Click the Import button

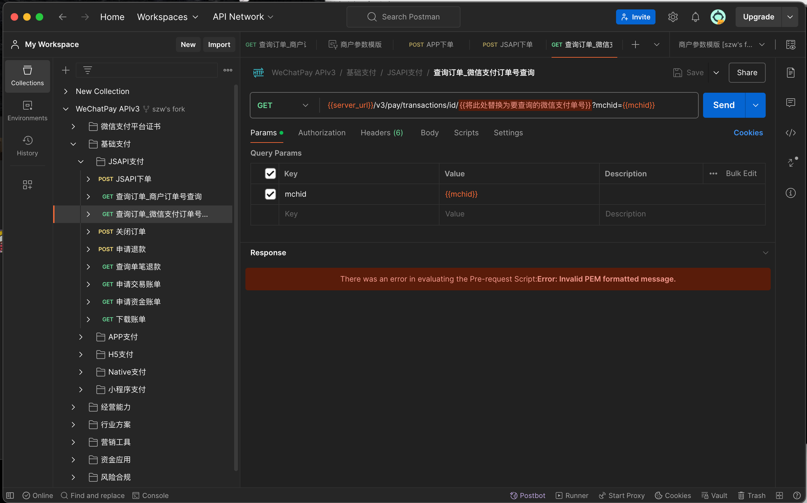(219, 44)
